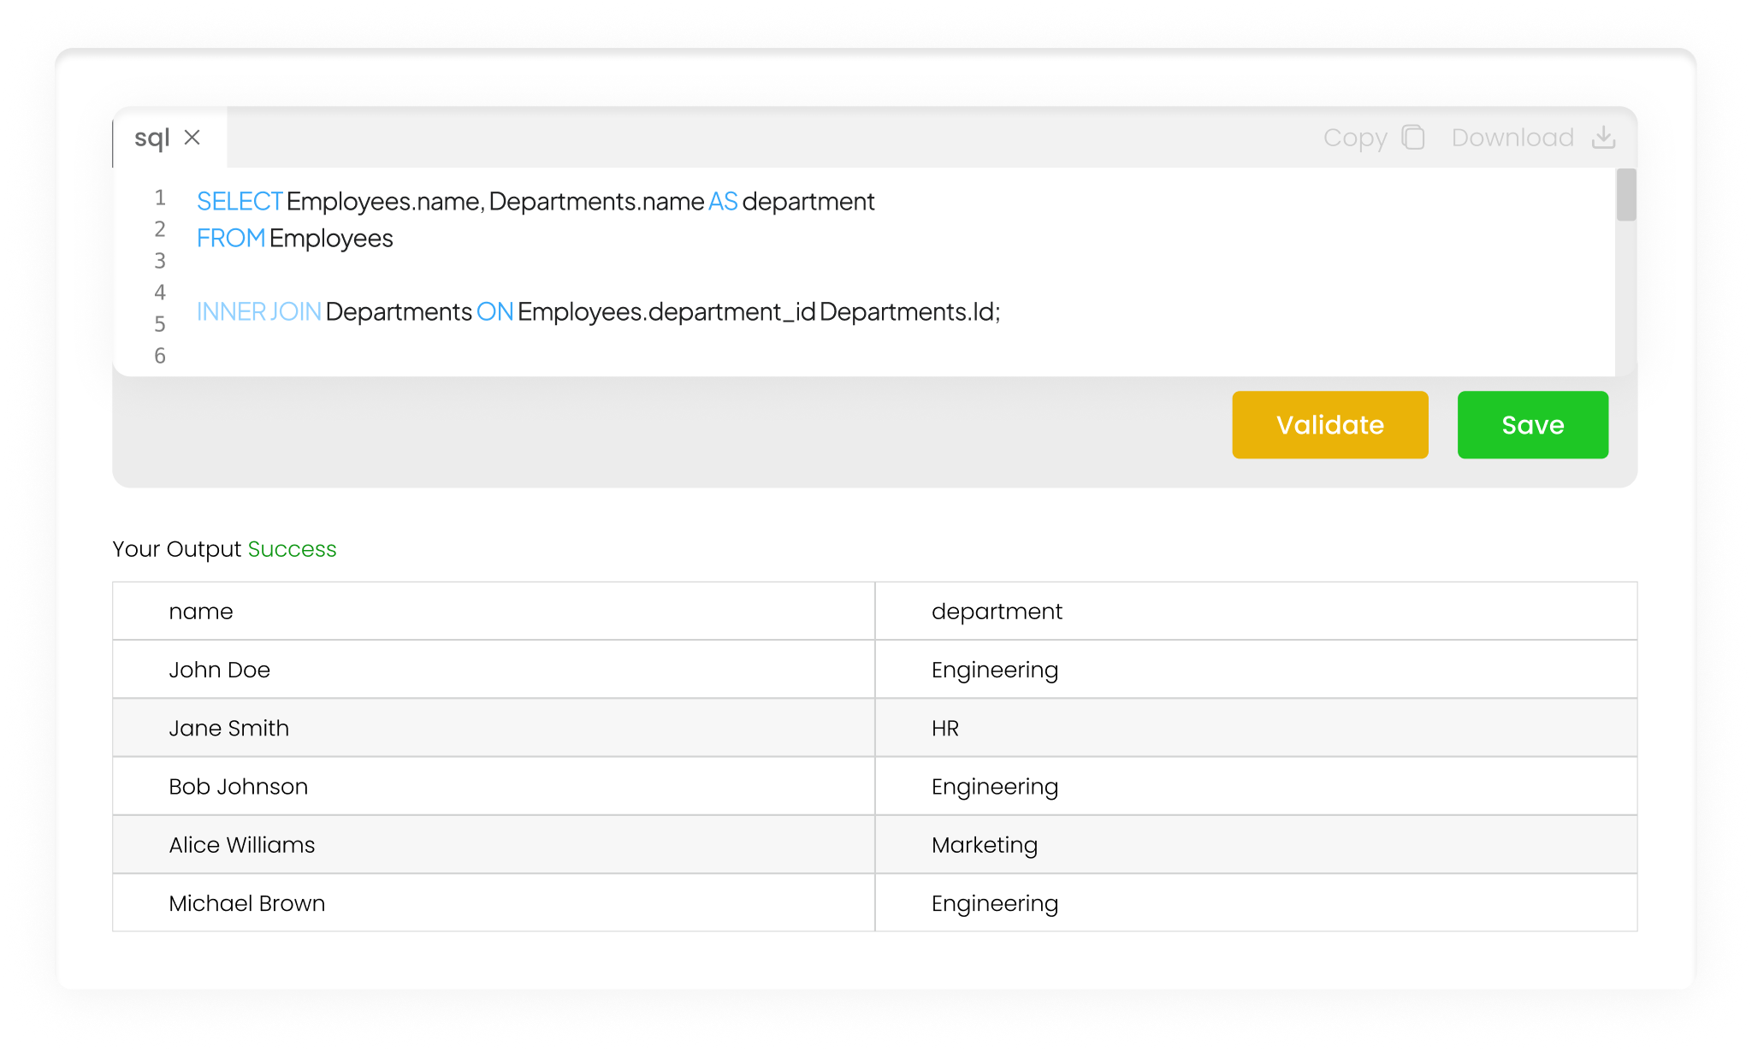Screen dimensions: 1752x1052
Task: Click the ON keyword in the join clause
Action: pyautogui.click(x=494, y=311)
